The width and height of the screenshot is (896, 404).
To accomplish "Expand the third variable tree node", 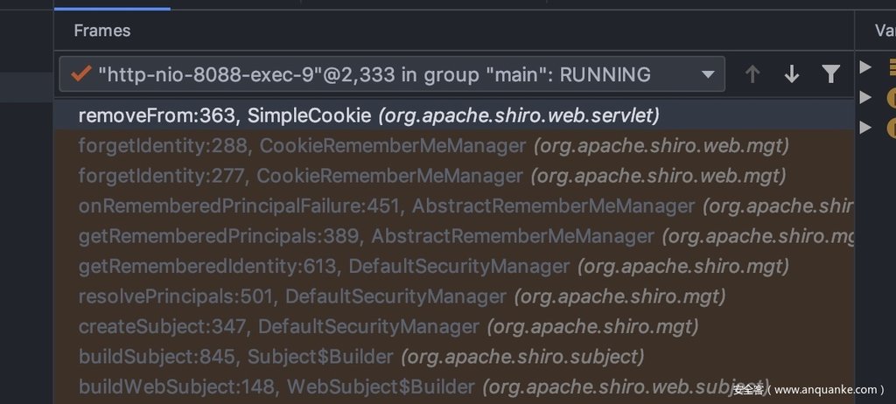I will coord(865,127).
